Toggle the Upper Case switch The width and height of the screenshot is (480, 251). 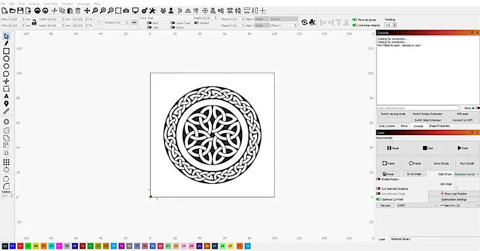pos(173,23)
